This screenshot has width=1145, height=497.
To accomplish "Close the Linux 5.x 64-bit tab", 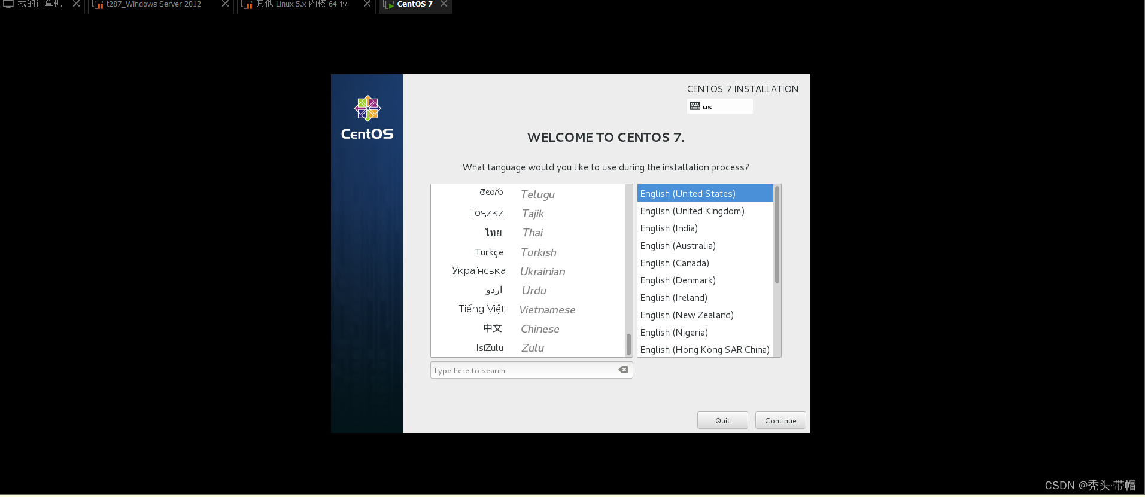I will [367, 4].
